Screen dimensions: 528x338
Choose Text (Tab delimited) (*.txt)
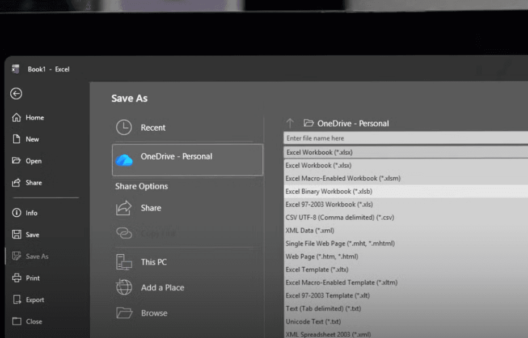[x=405, y=309]
